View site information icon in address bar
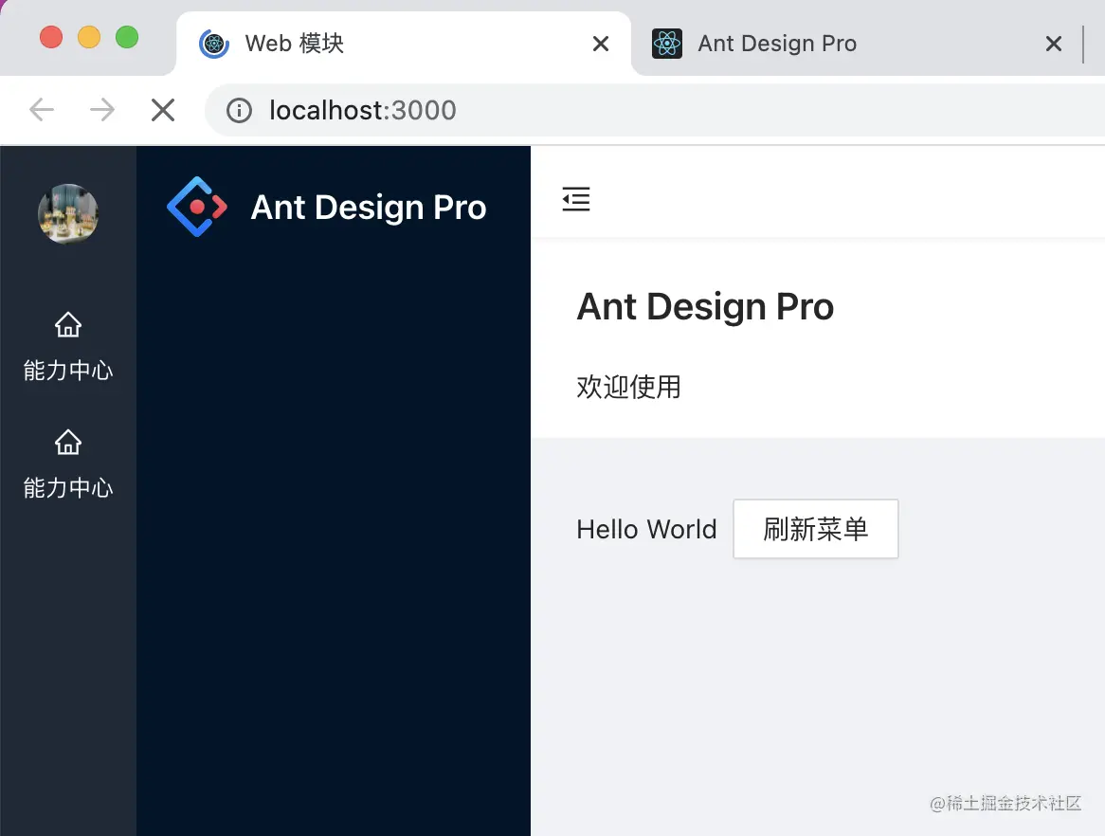The image size is (1105, 836). pos(239,111)
